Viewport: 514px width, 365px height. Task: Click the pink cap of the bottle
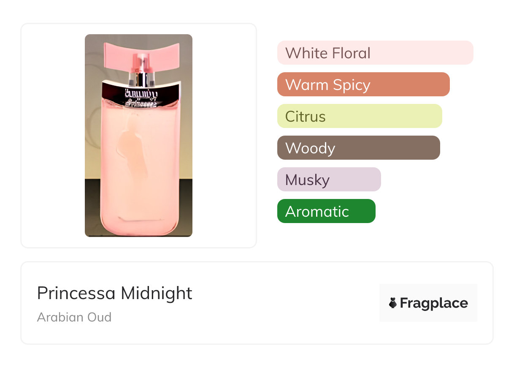click(139, 55)
